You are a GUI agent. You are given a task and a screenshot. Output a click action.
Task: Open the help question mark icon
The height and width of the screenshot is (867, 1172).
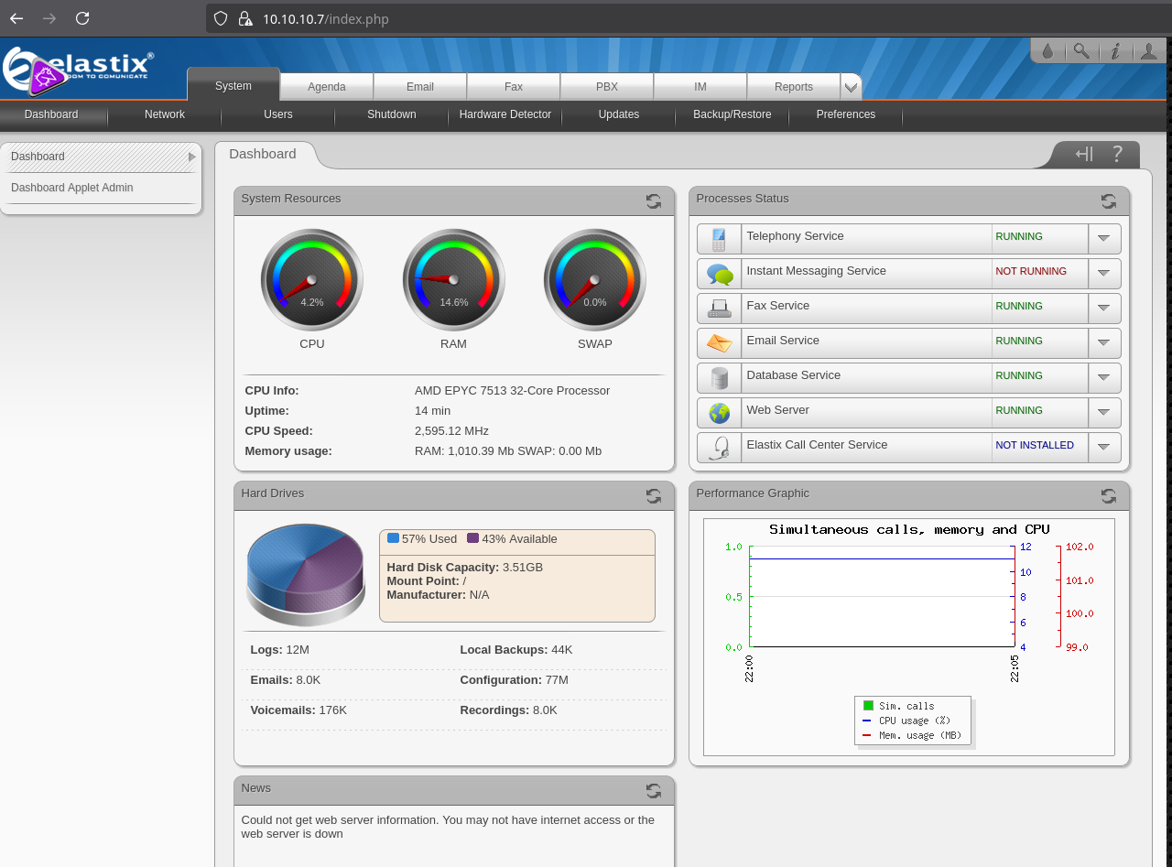[x=1117, y=154]
